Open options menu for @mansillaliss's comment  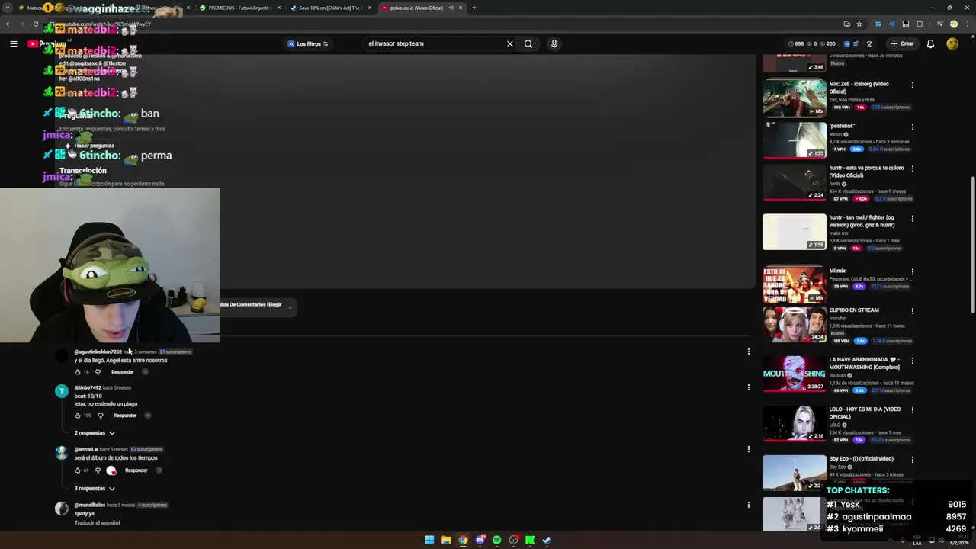coord(749,505)
